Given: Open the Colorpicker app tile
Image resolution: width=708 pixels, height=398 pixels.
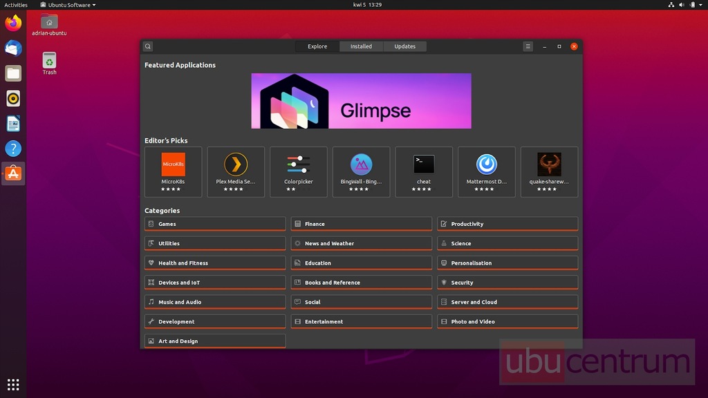Looking at the screenshot, I should point(299,172).
